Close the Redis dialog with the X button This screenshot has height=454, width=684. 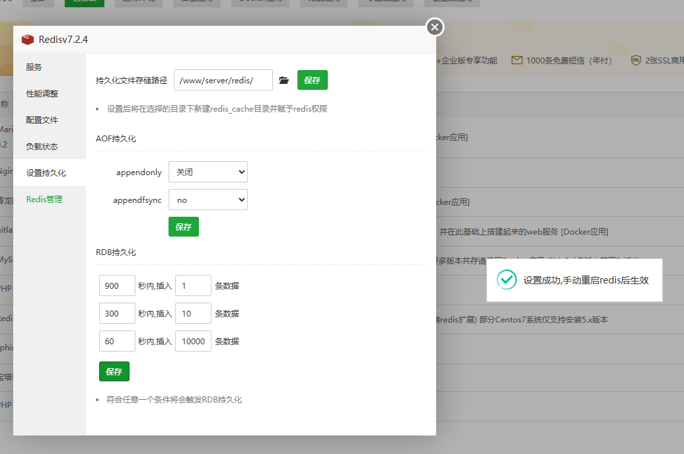pos(434,27)
